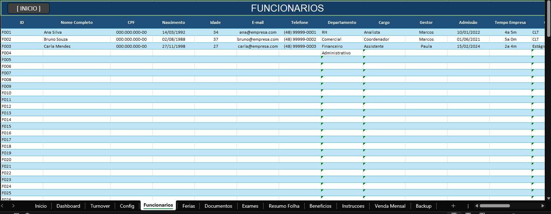Open the Venda Mensal sheet tab

pos(390,206)
